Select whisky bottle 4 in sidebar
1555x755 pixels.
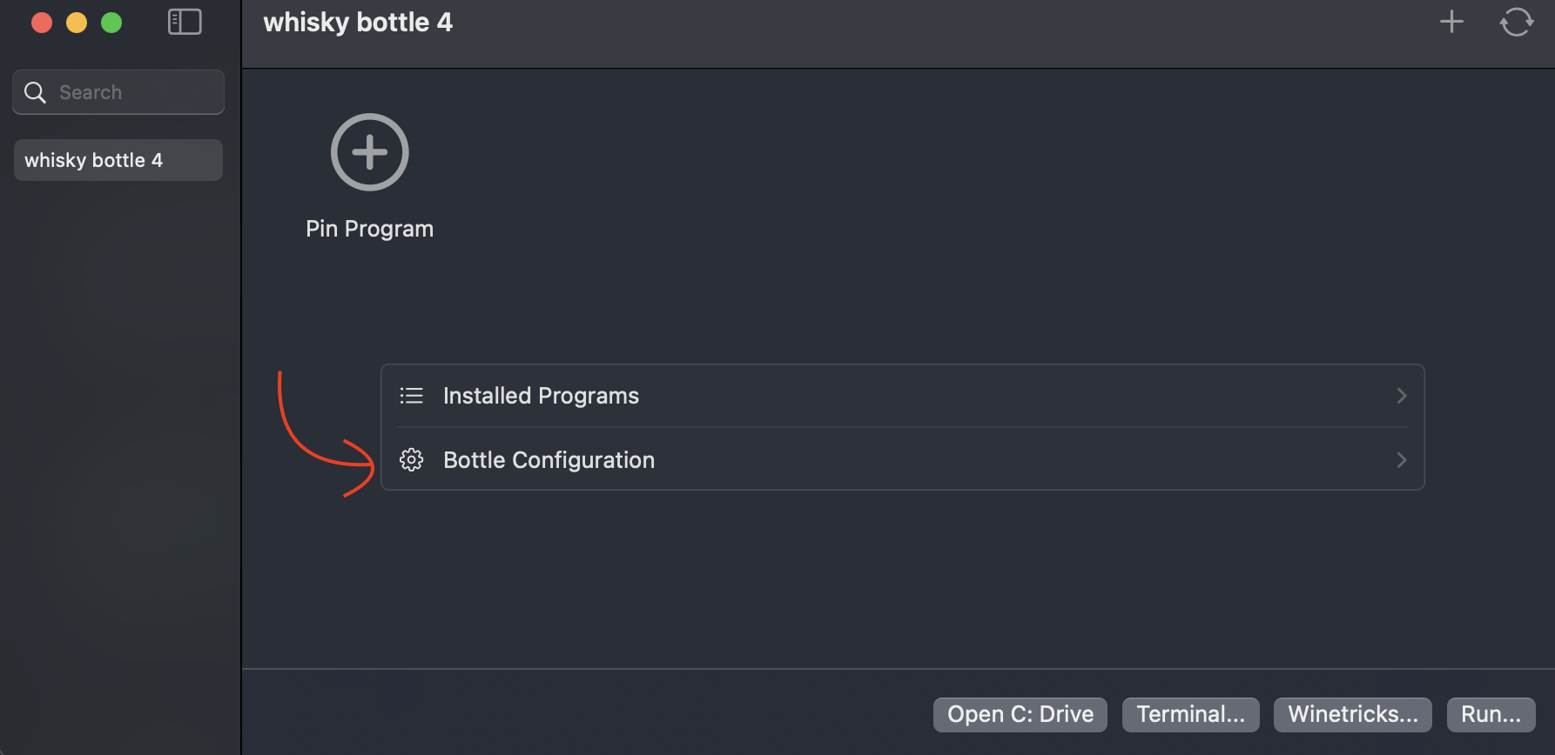pyautogui.click(x=118, y=160)
